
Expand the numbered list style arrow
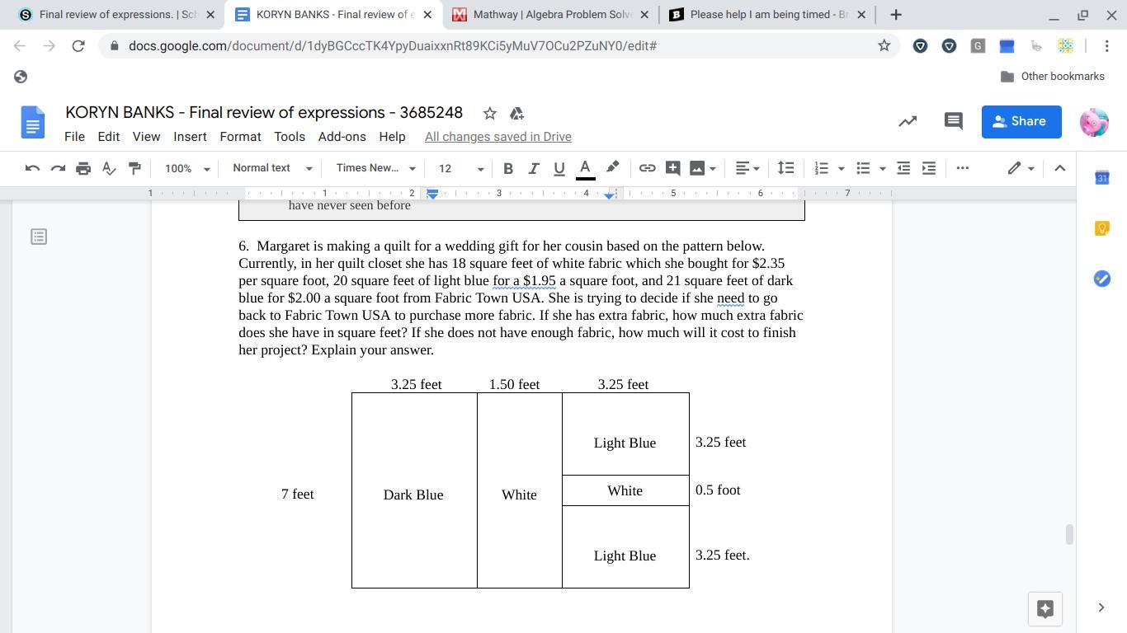(x=841, y=168)
